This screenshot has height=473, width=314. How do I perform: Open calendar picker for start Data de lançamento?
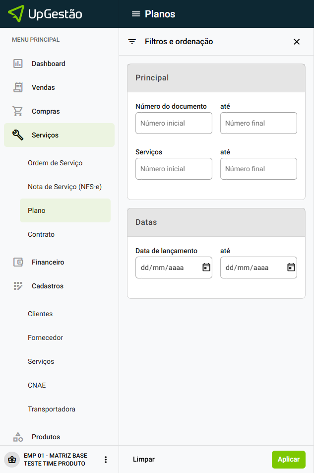206,268
